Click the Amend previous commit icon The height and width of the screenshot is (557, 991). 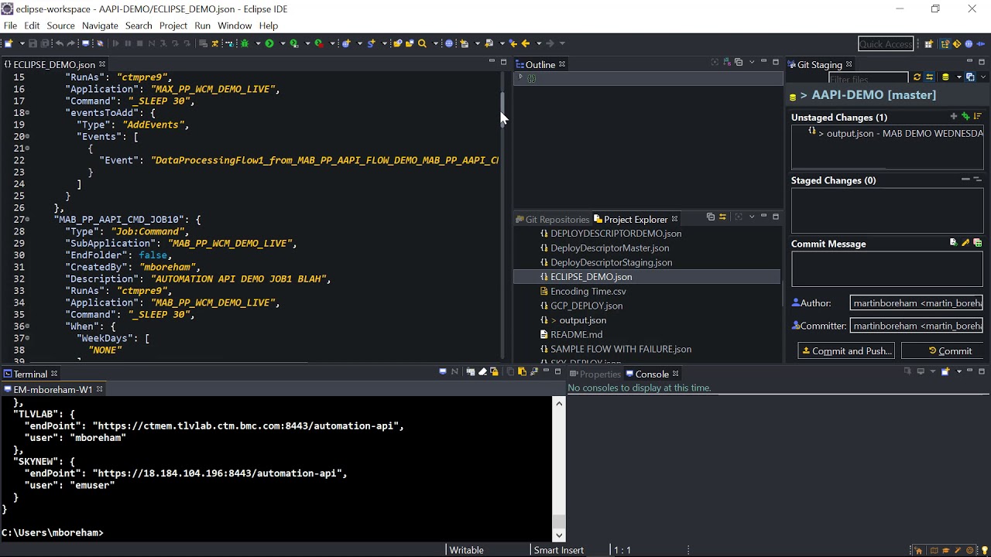tap(953, 243)
